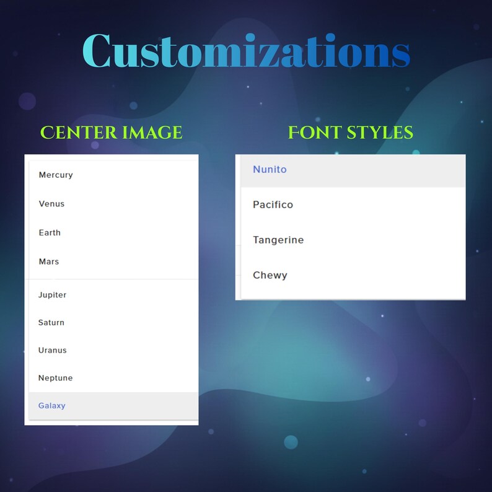The height and width of the screenshot is (492, 492).
Task: Select the Saturn option
Action: [x=113, y=323]
